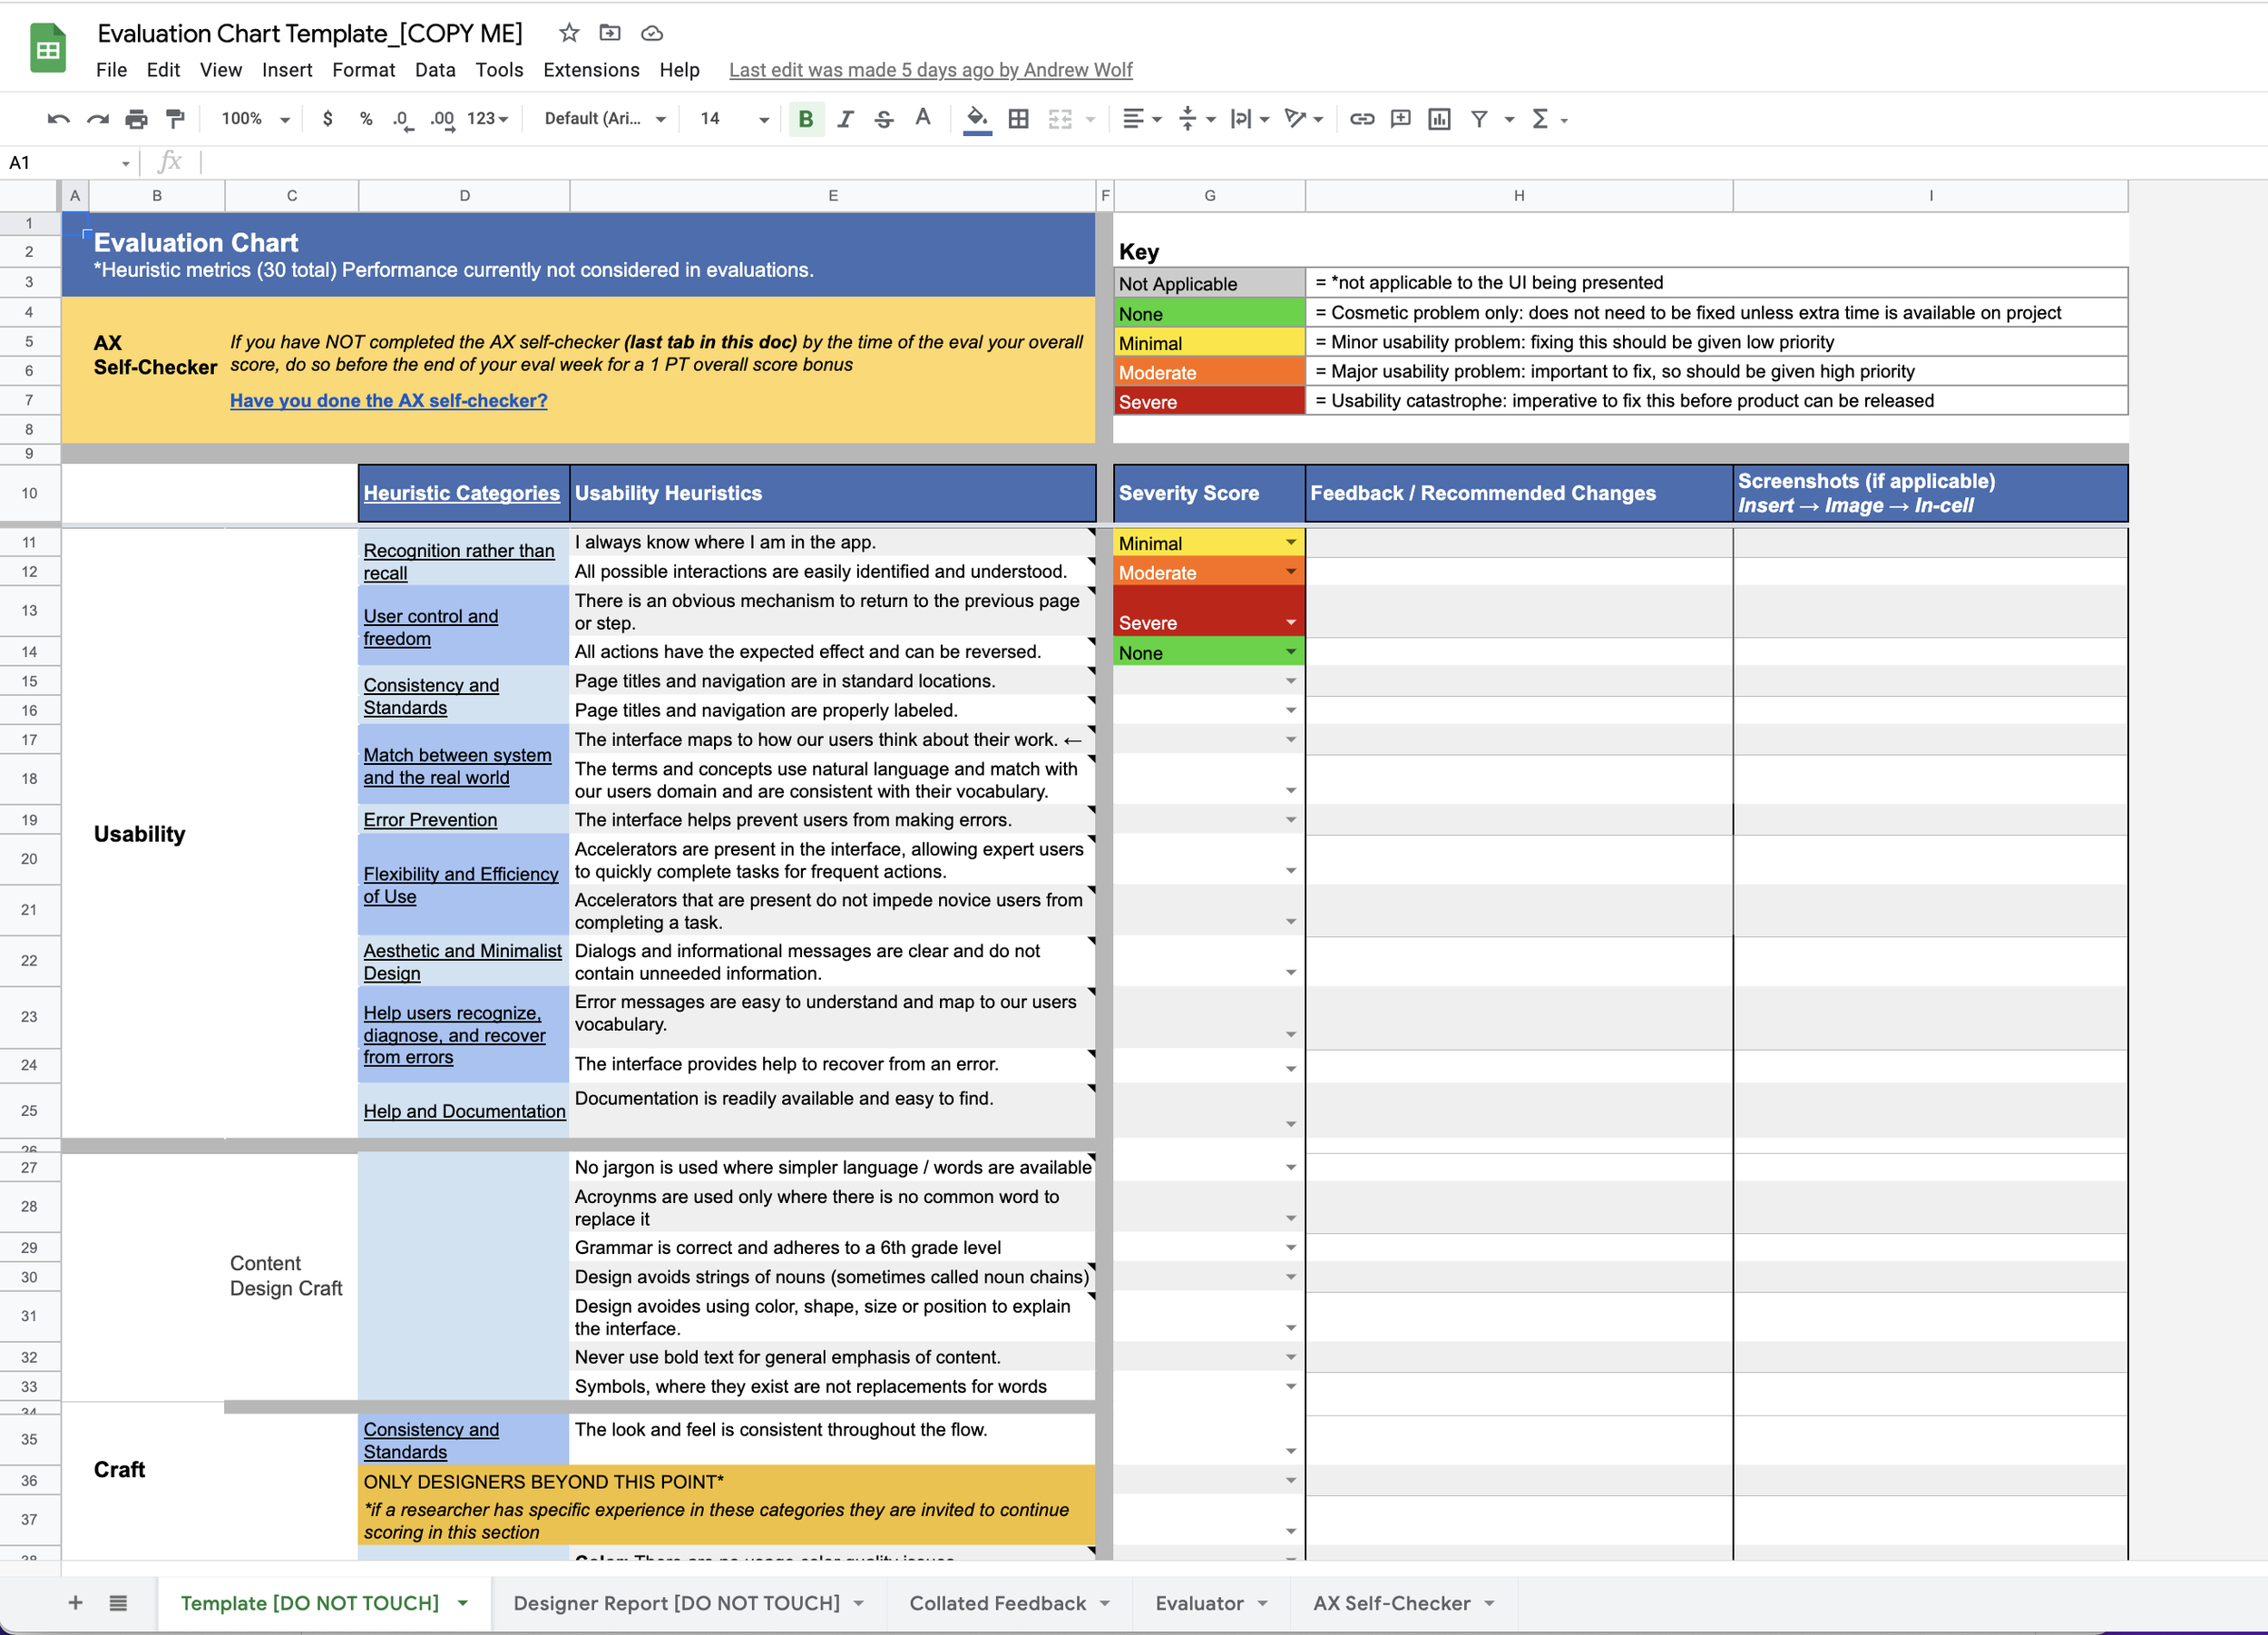Toggle bold formatting button
Viewport: 2268px width, 1635px height.
[x=805, y=119]
